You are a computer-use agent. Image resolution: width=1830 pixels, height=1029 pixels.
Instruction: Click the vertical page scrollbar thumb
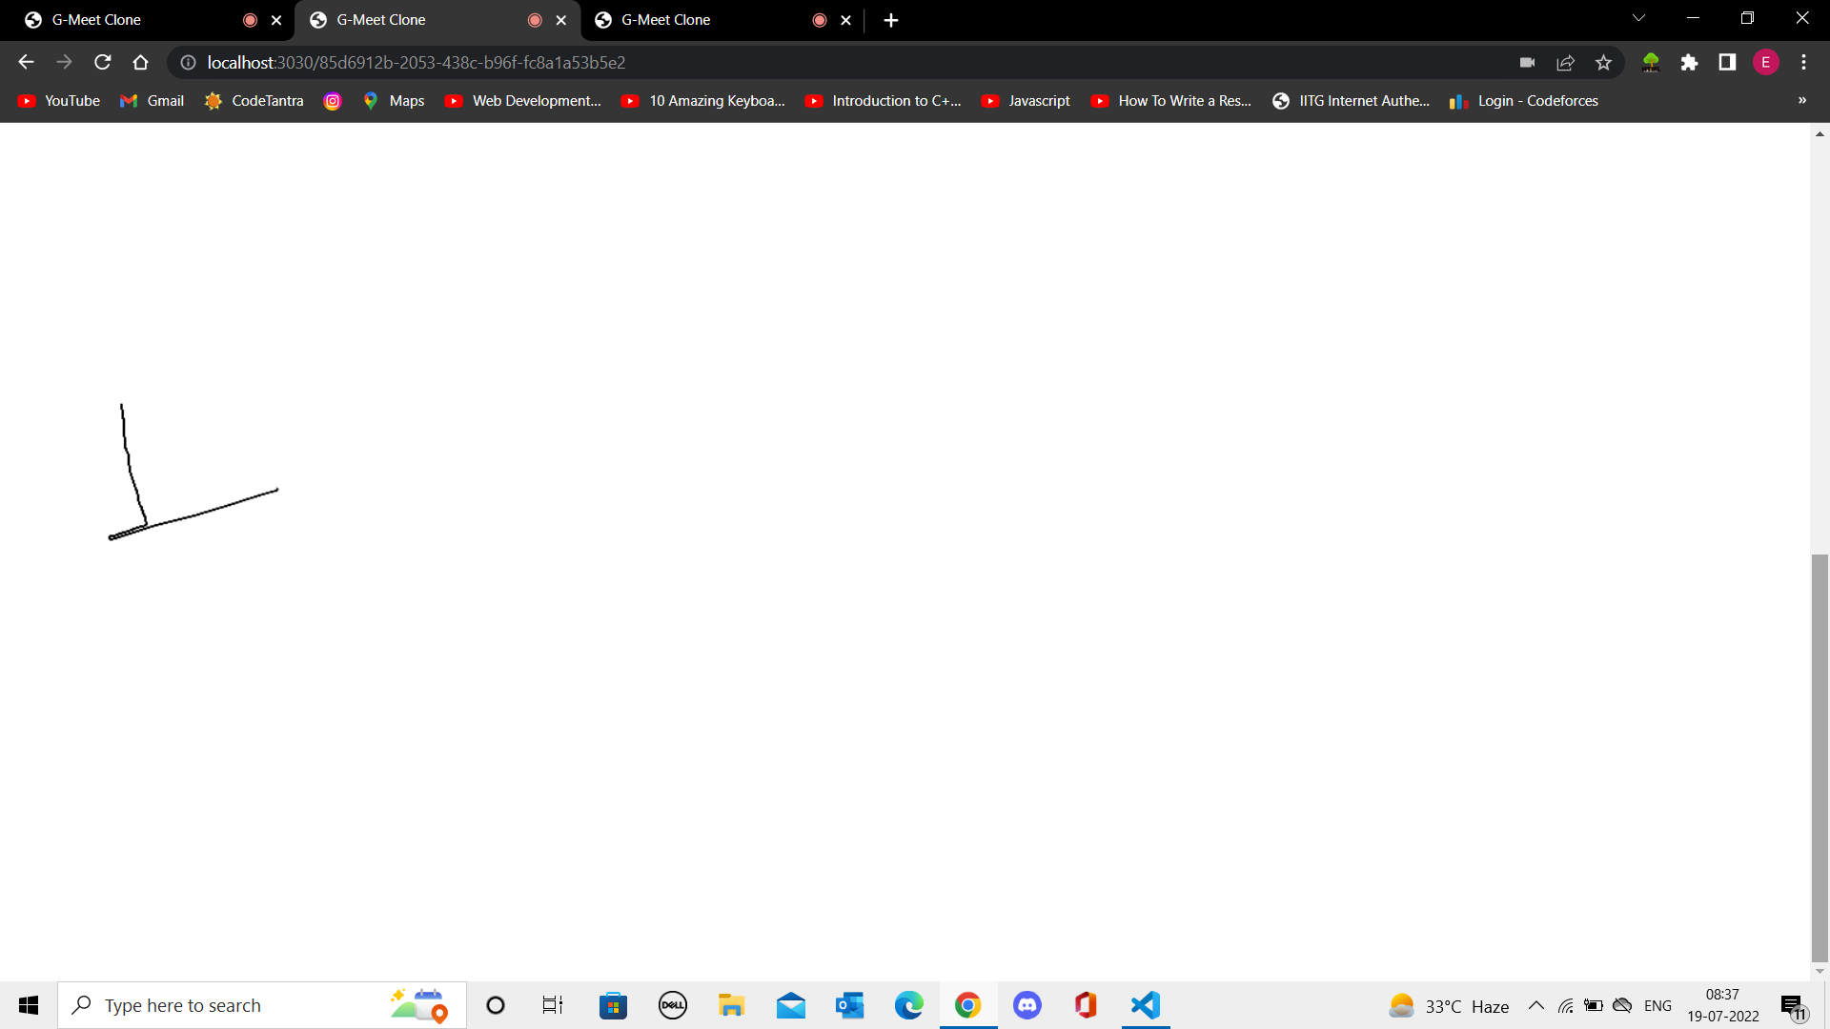1820,757
